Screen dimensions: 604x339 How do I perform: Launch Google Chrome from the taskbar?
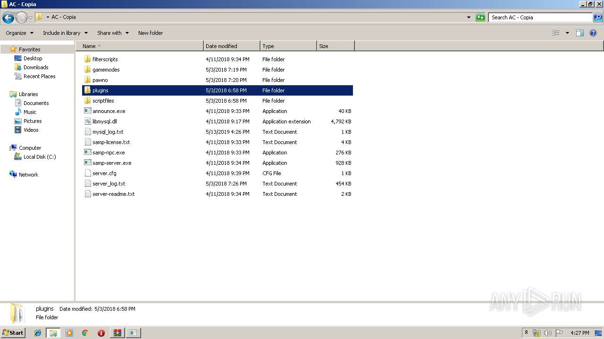point(85,333)
